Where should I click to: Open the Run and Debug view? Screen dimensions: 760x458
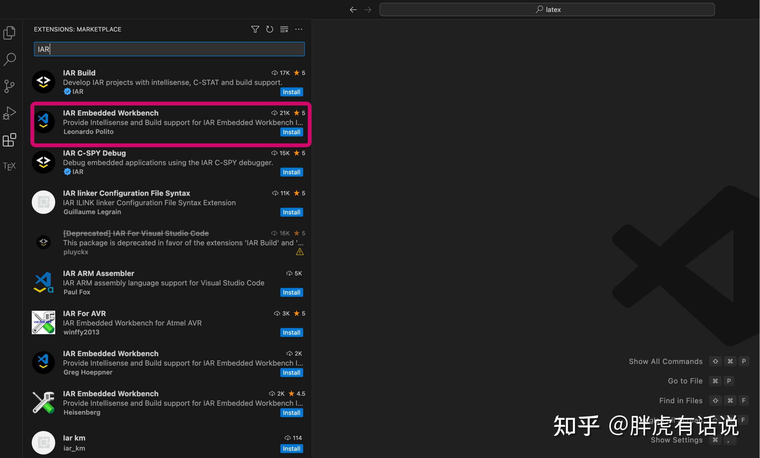pos(9,113)
